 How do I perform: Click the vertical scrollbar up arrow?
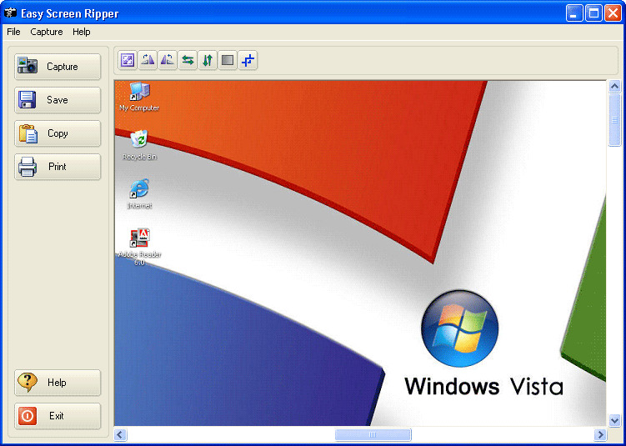pos(614,86)
